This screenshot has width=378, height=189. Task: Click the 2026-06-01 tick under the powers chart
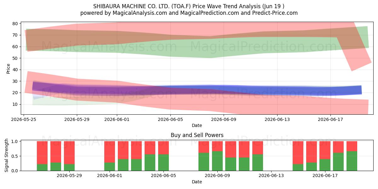click(110, 175)
